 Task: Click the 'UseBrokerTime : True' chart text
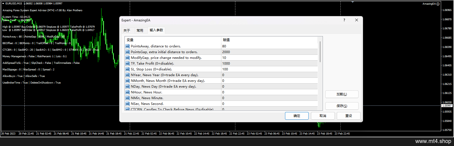click(15, 83)
